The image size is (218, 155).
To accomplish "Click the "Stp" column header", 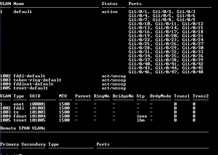I will point(140,96).
